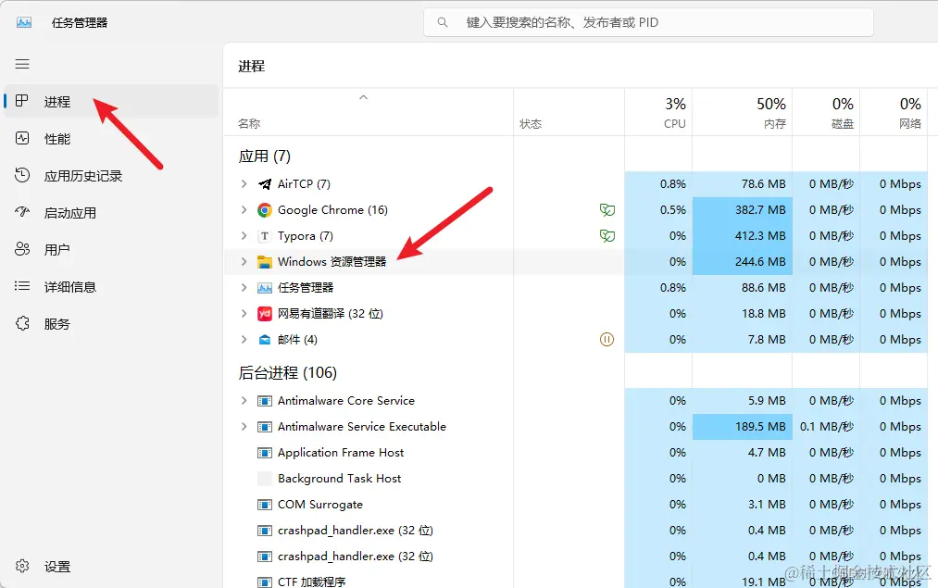The width and height of the screenshot is (938, 588).
Task: Click the Windows 资源管理器 folder icon
Action: [x=265, y=261]
